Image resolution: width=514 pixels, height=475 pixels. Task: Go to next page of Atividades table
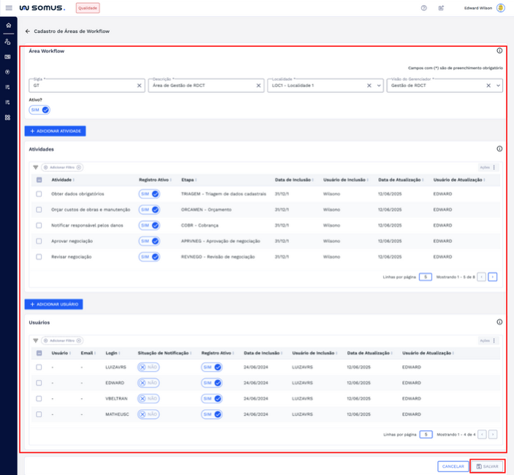click(493, 277)
